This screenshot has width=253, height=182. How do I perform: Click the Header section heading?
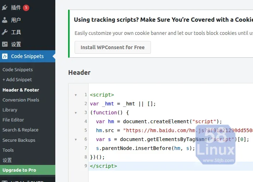(x=79, y=72)
